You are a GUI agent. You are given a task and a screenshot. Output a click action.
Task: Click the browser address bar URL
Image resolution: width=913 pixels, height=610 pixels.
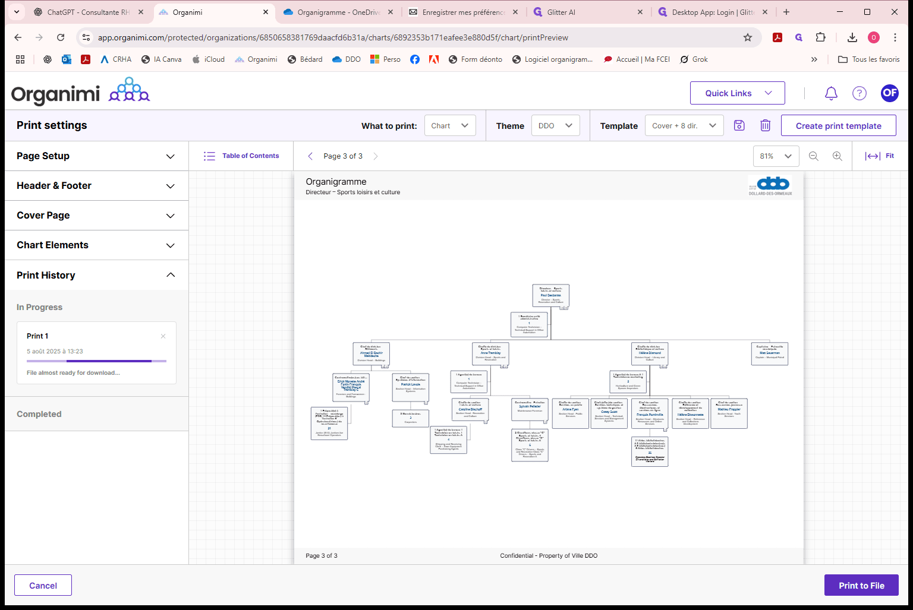pyautogui.click(x=333, y=37)
